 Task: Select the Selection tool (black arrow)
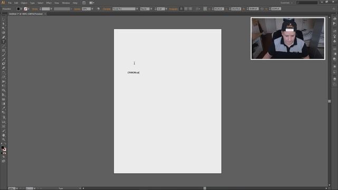click(4, 19)
